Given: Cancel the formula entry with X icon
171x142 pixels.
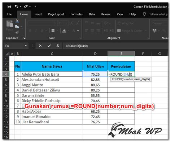Looking at the screenshot, I should pyautogui.click(x=40, y=46).
